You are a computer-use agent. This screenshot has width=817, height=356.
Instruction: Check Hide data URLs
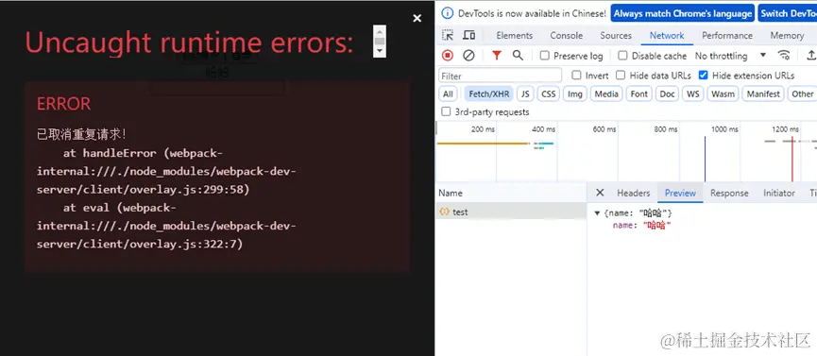620,76
